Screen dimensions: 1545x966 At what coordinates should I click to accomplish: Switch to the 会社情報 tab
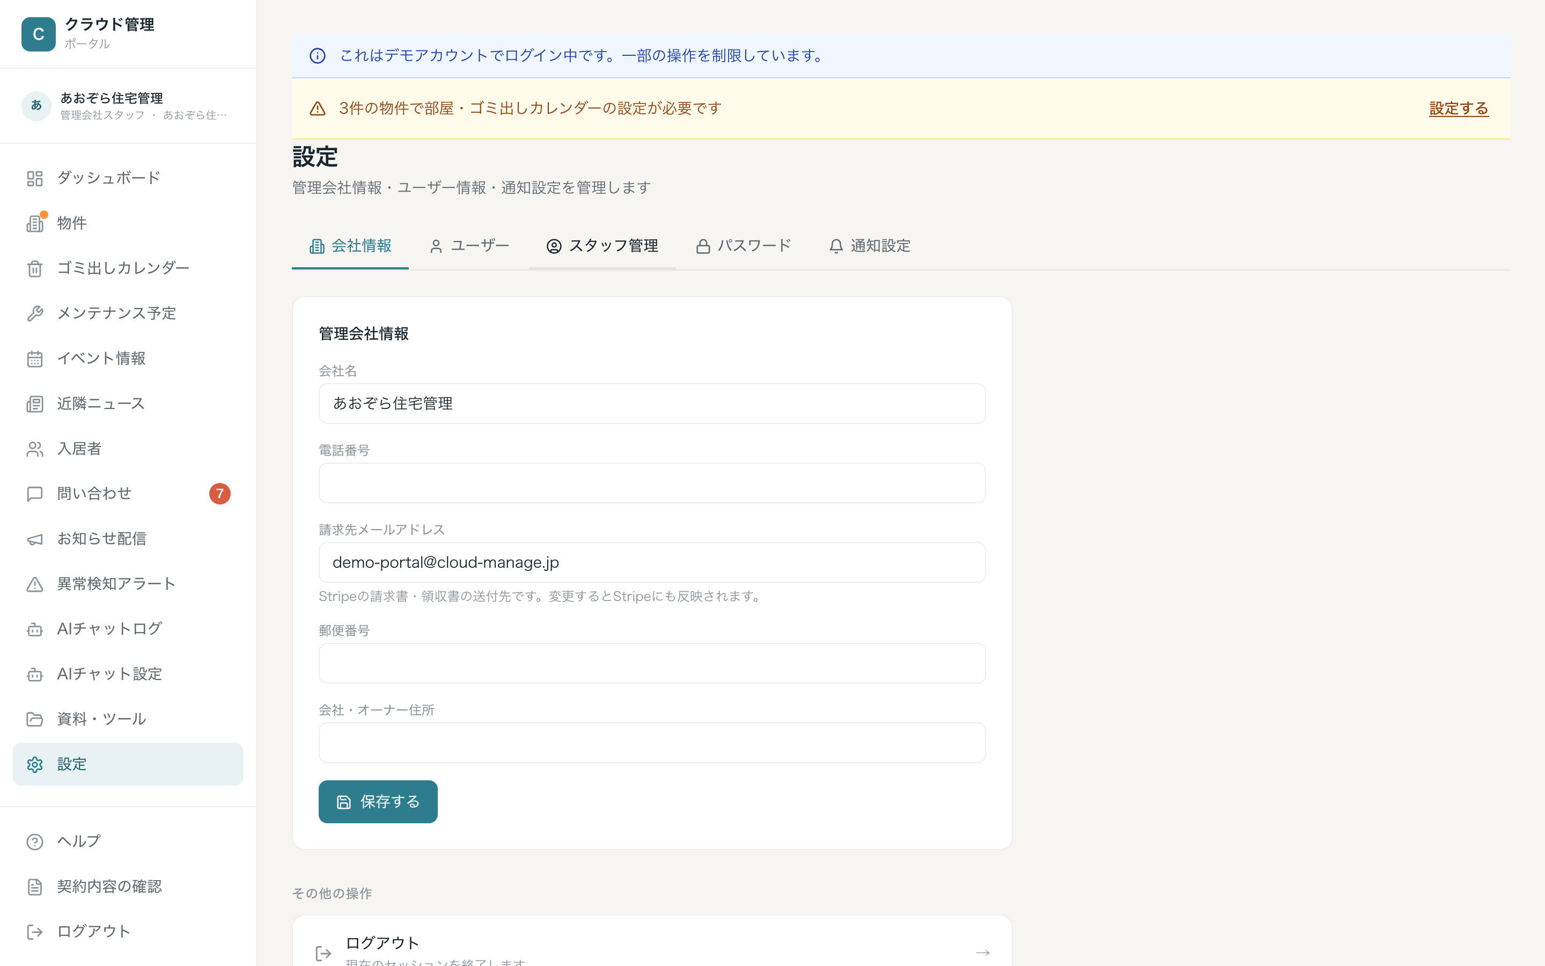tap(350, 246)
